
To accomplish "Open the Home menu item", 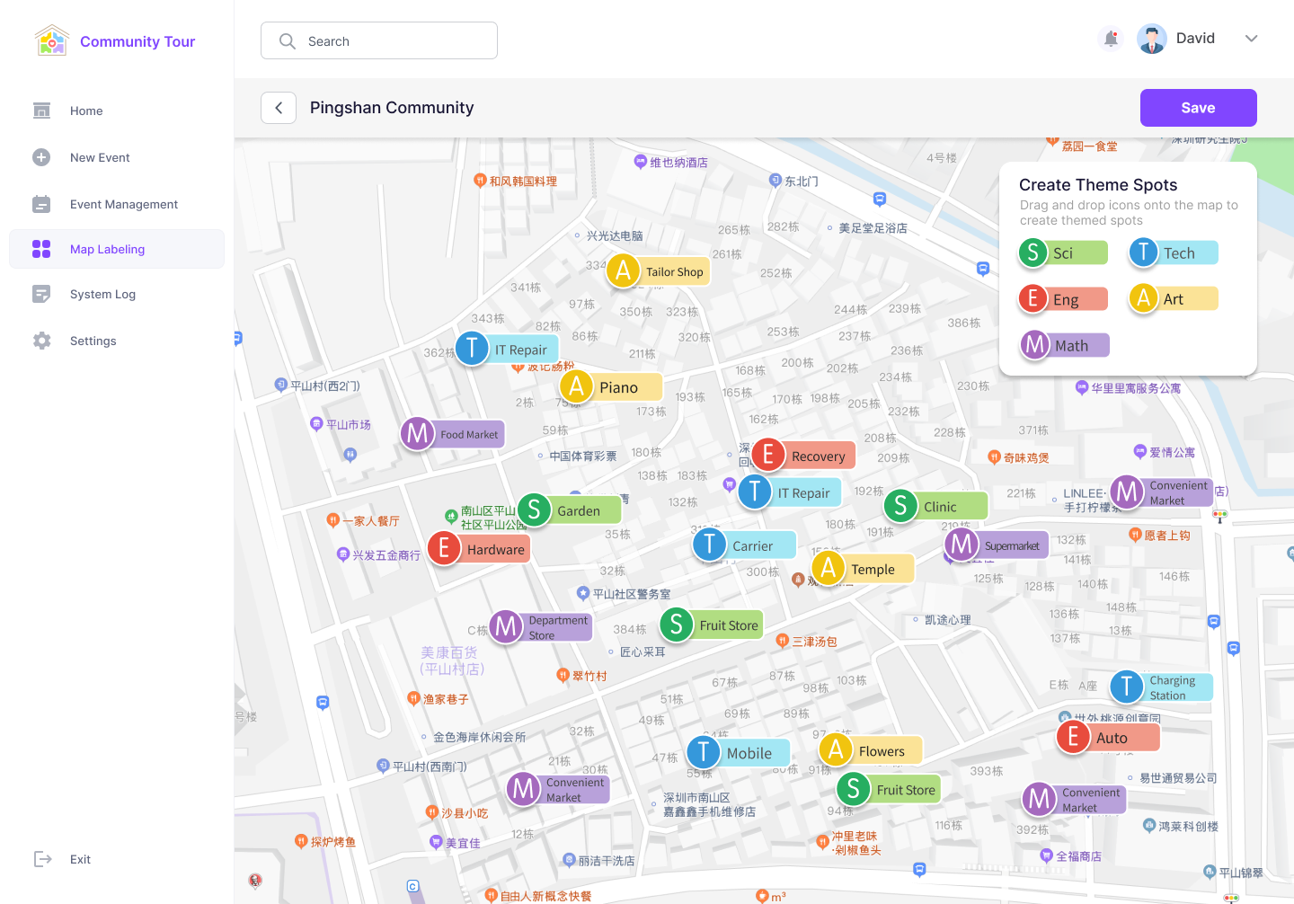I will 86,111.
